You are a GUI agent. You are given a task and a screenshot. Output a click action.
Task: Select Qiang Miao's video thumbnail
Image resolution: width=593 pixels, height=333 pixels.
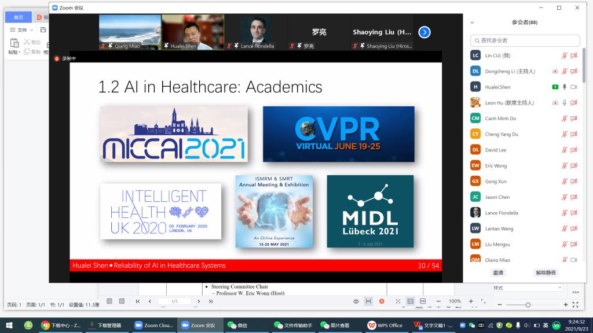130,32
